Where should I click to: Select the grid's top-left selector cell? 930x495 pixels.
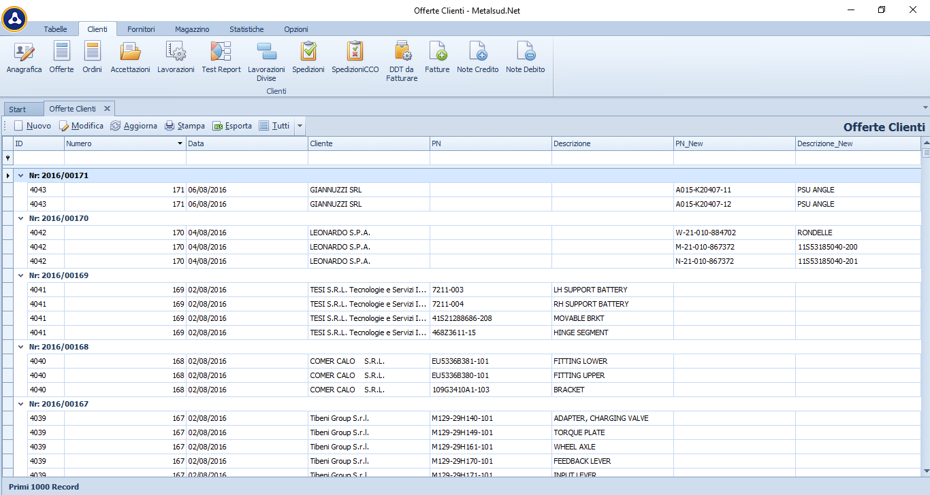[7, 143]
